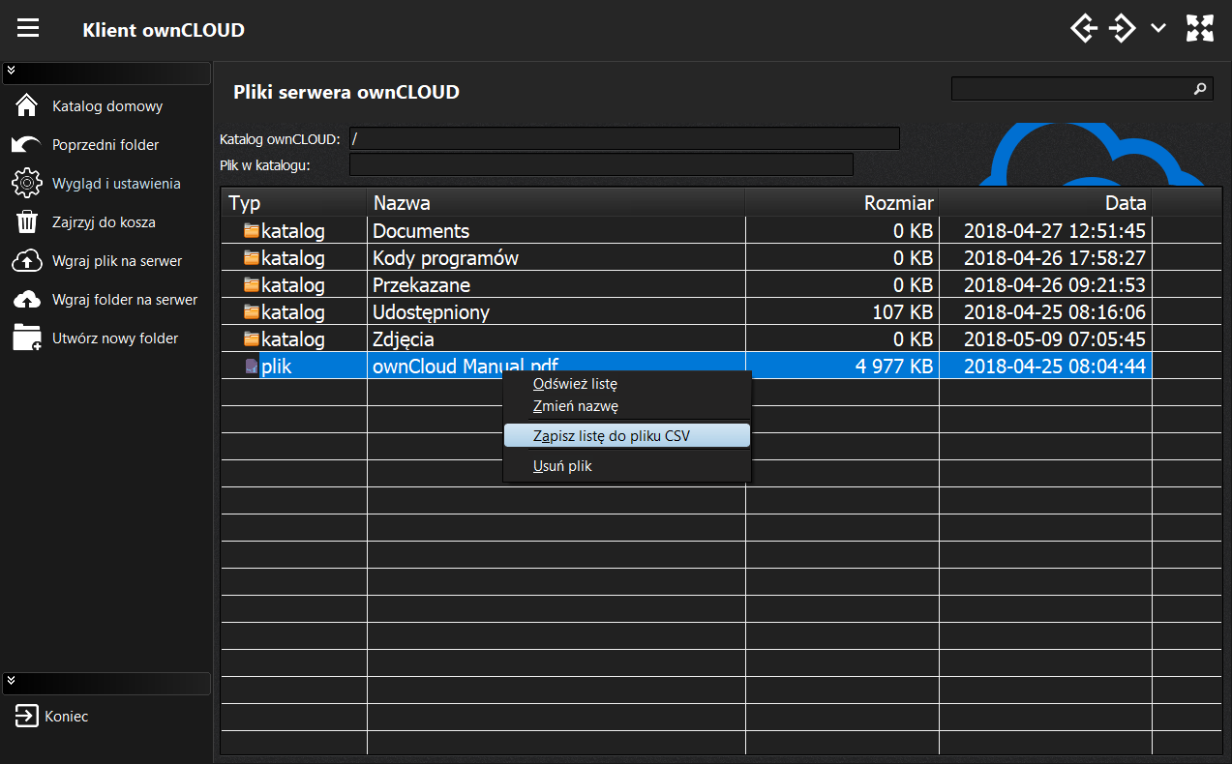Click the ownCloud Manual.pdf file icon
Viewport: 1232px width, 764px height.
tap(252, 366)
